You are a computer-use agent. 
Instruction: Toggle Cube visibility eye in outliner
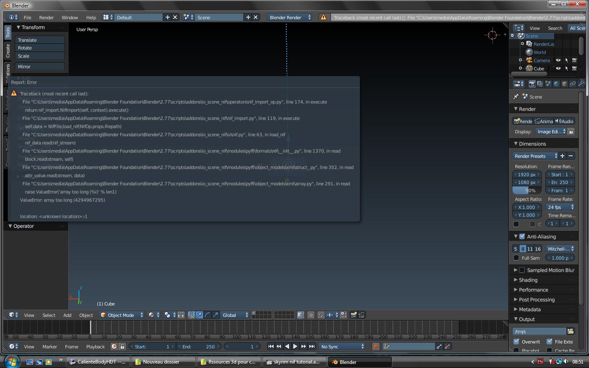558,68
